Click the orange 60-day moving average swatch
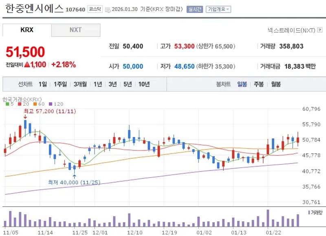Image resolution: width=326 pixels, height=236 pixels. pos(35,104)
